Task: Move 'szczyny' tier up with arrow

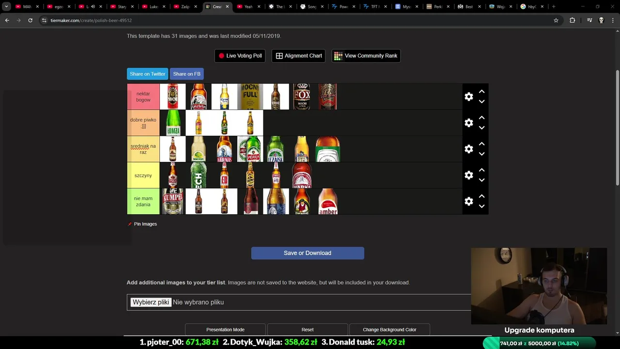Action: (481, 170)
